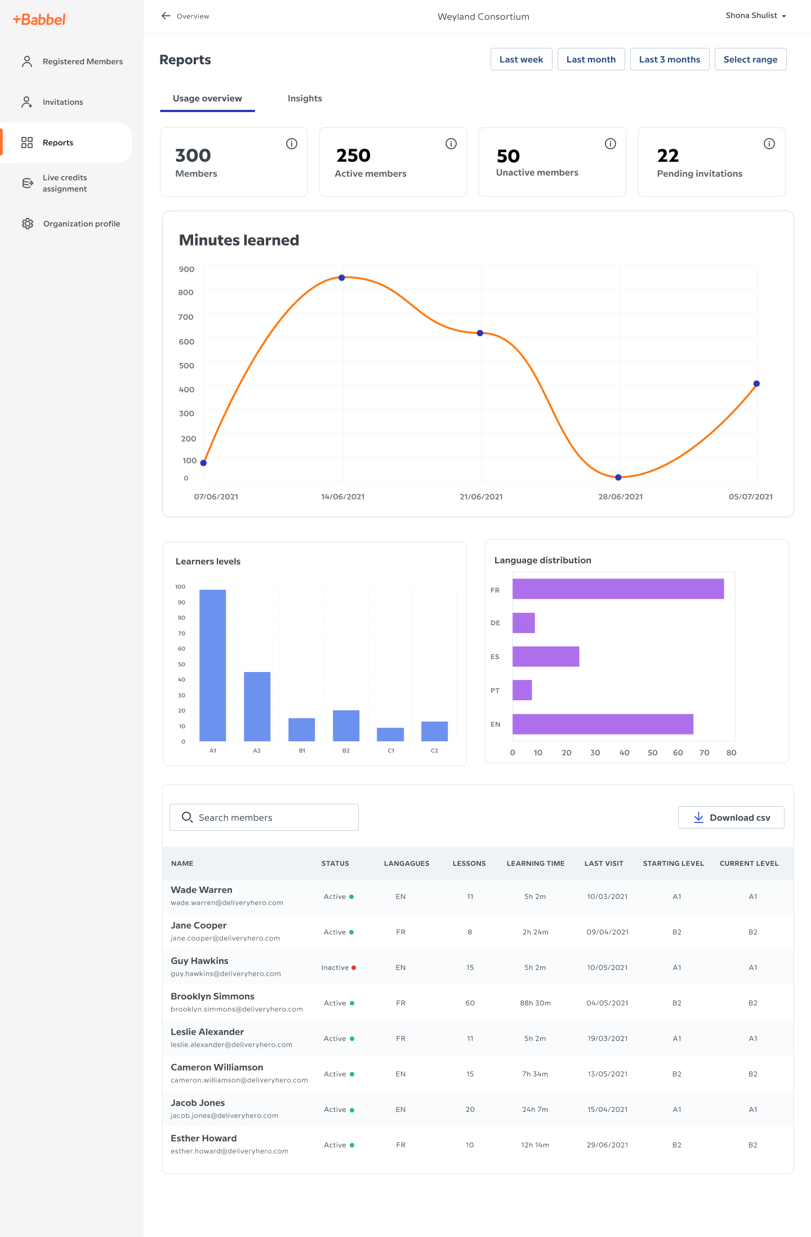This screenshot has height=1237, width=811.
Task: Click Guy Hawkins' Inactive status
Action: click(338, 968)
